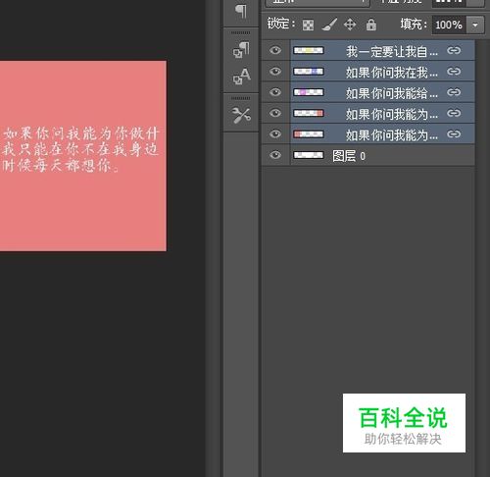Hide the 如果你问我在我 layer
The image size is (490, 477).
click(275, 71)
